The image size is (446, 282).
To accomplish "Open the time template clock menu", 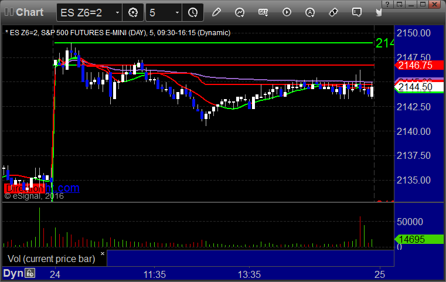I will click(193, 12).
